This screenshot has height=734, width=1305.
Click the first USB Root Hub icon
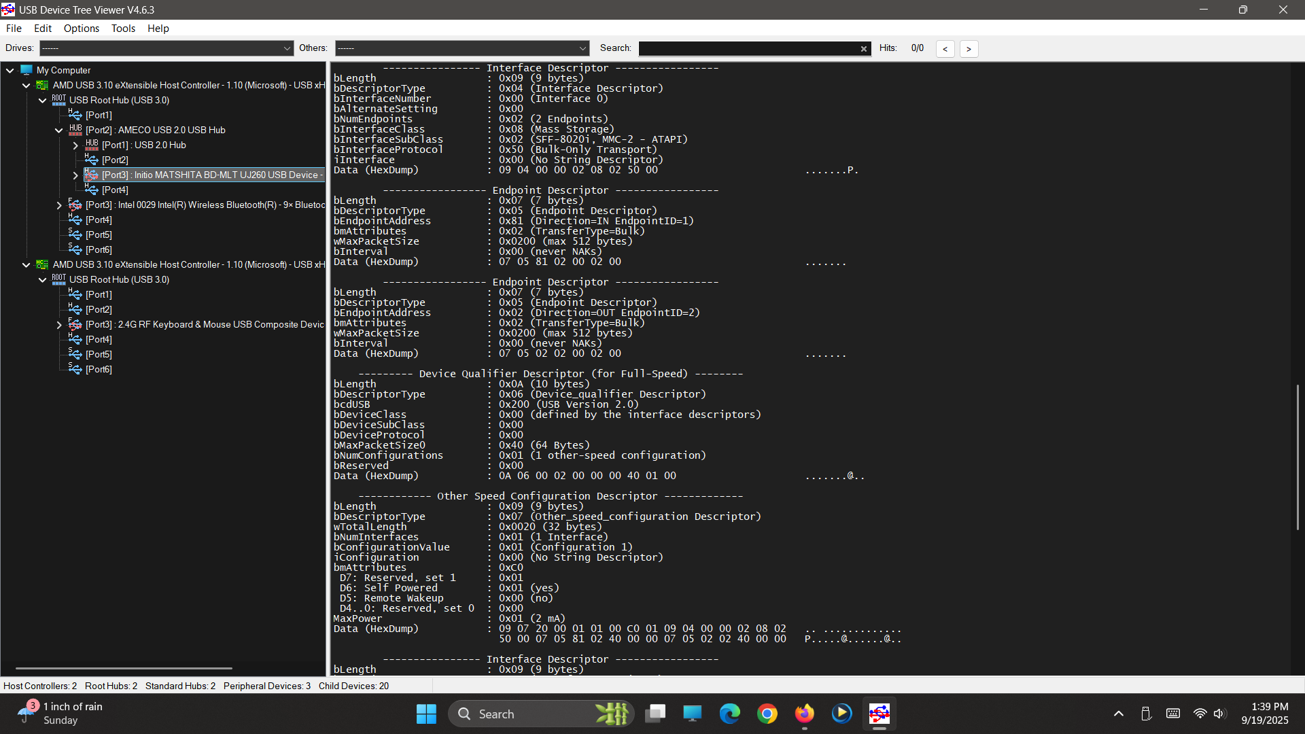[59, 100]
